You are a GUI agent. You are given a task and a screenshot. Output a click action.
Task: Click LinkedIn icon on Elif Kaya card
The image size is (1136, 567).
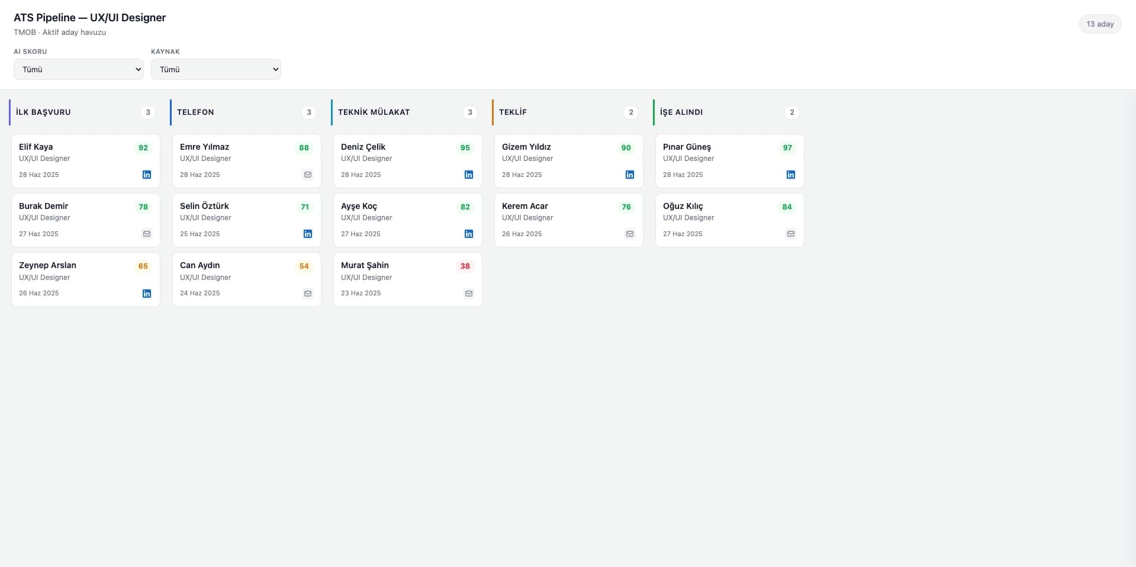[147, 175]
